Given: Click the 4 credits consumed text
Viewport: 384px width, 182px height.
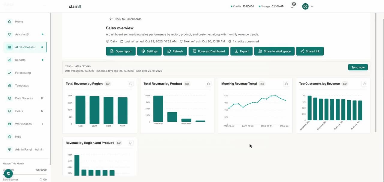Looking at the screenshot, I should [243, 42].
